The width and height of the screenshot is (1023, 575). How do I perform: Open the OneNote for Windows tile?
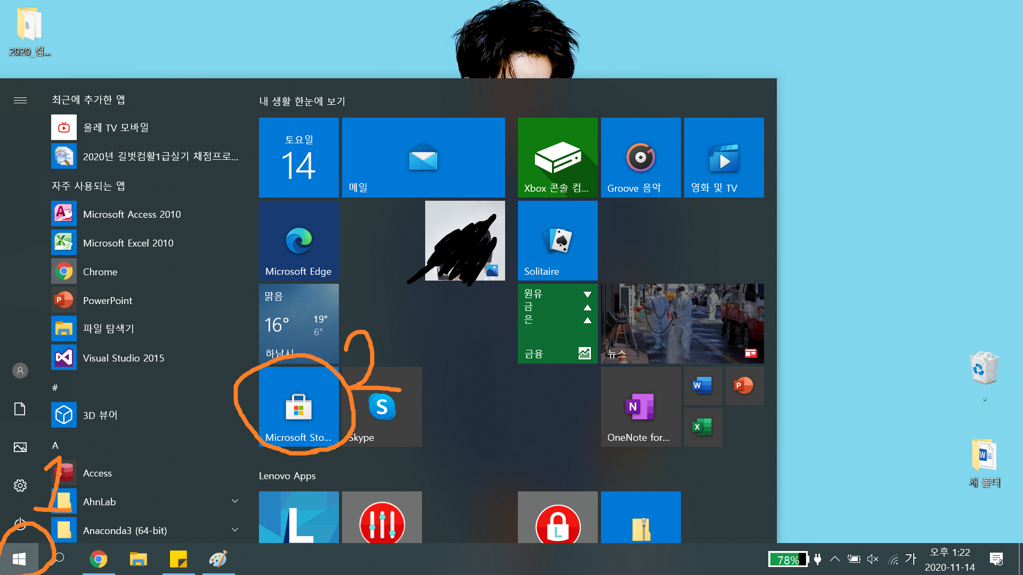pos(641,407)
